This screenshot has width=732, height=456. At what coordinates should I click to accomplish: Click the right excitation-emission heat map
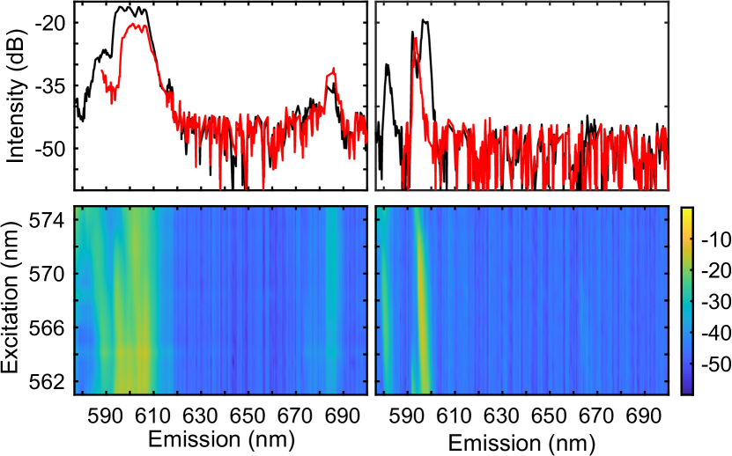pyautogui.click(x=522, y=300)
